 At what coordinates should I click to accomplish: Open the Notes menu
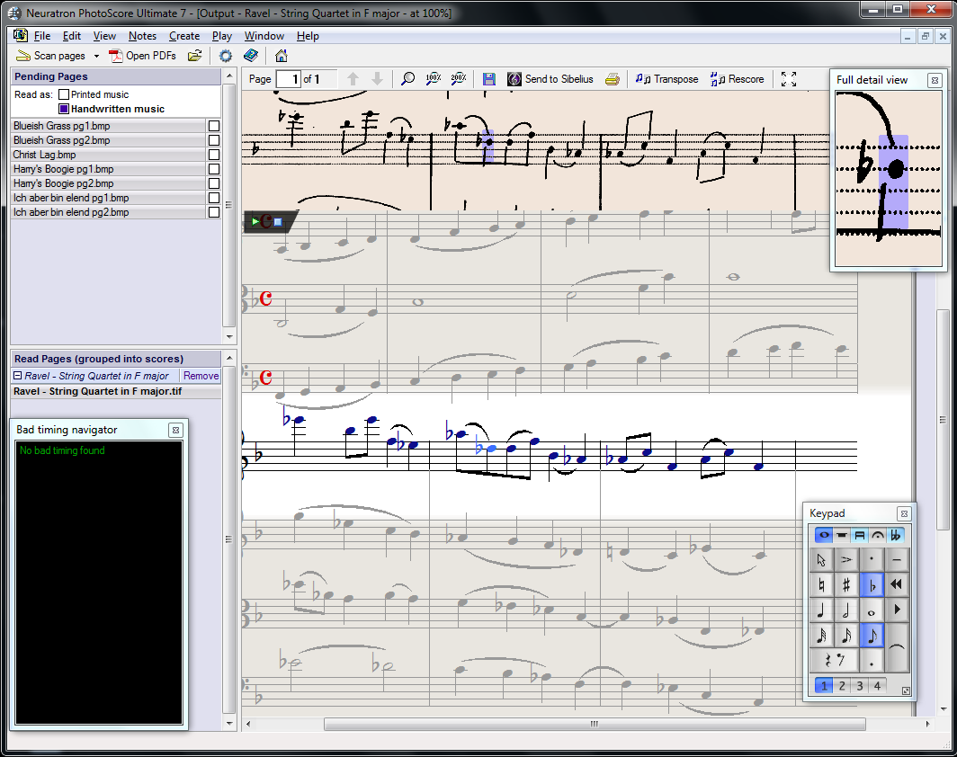point(142,36)
